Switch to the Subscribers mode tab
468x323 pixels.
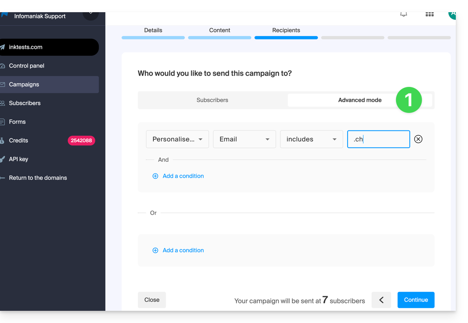pos(212,100)
